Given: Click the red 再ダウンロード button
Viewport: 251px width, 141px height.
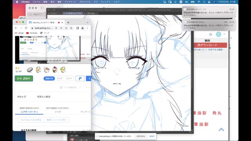Looking at the screenshot, I should (207, 45).
